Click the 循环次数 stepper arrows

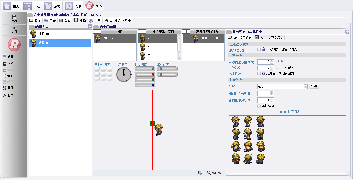click(272, 68)
